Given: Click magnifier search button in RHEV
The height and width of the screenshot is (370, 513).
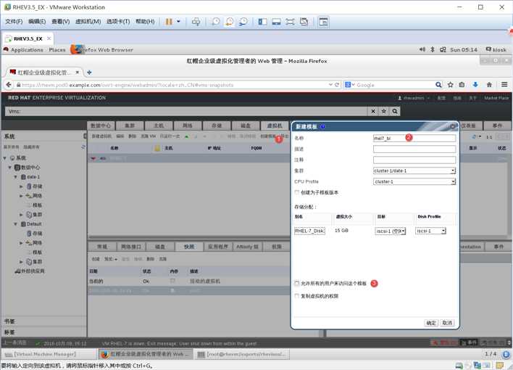Looking at the screenshot, I should tap(395, 112).
